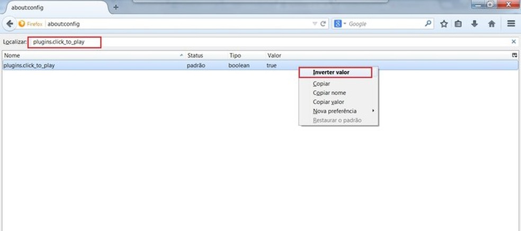The height and width of the screenshot is (231, 521).
Task: Open the column picker icon
Action: [x=515, y=56]
